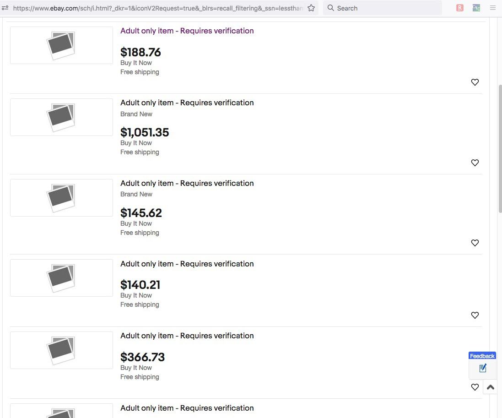
Task: Add the $188.76 item to watchlist
Action: [475, 82]
